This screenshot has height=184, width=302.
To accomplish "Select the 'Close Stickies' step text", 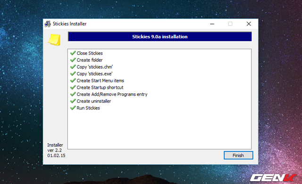I will (x=90, y=53).
